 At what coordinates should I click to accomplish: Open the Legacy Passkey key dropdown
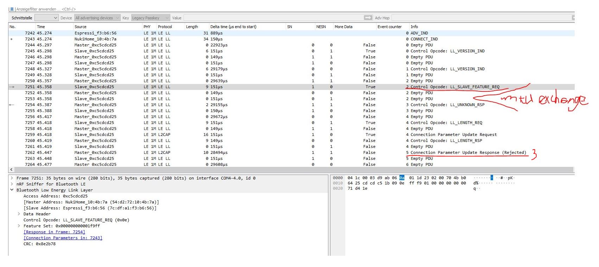151,18
